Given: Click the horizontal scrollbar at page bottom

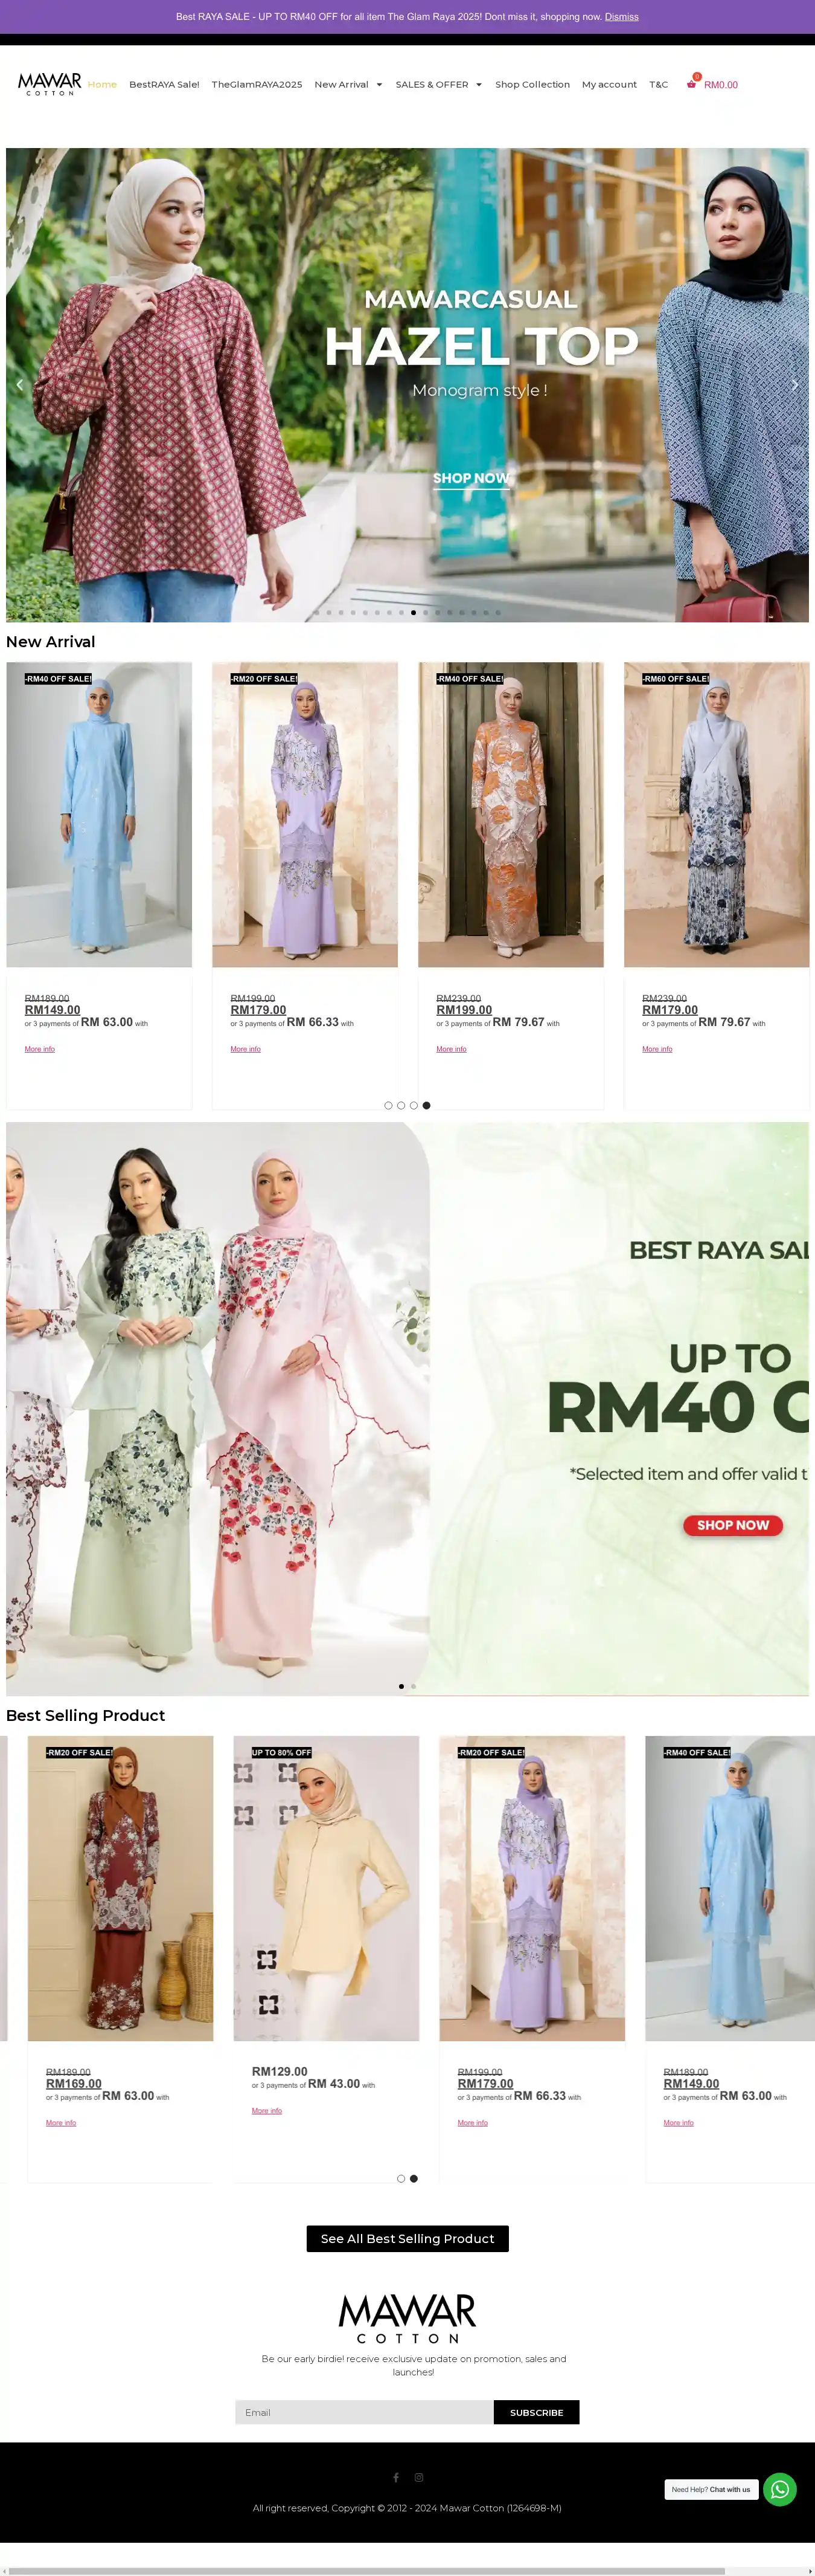Looking at the screenshot, I should [366, 2570].
